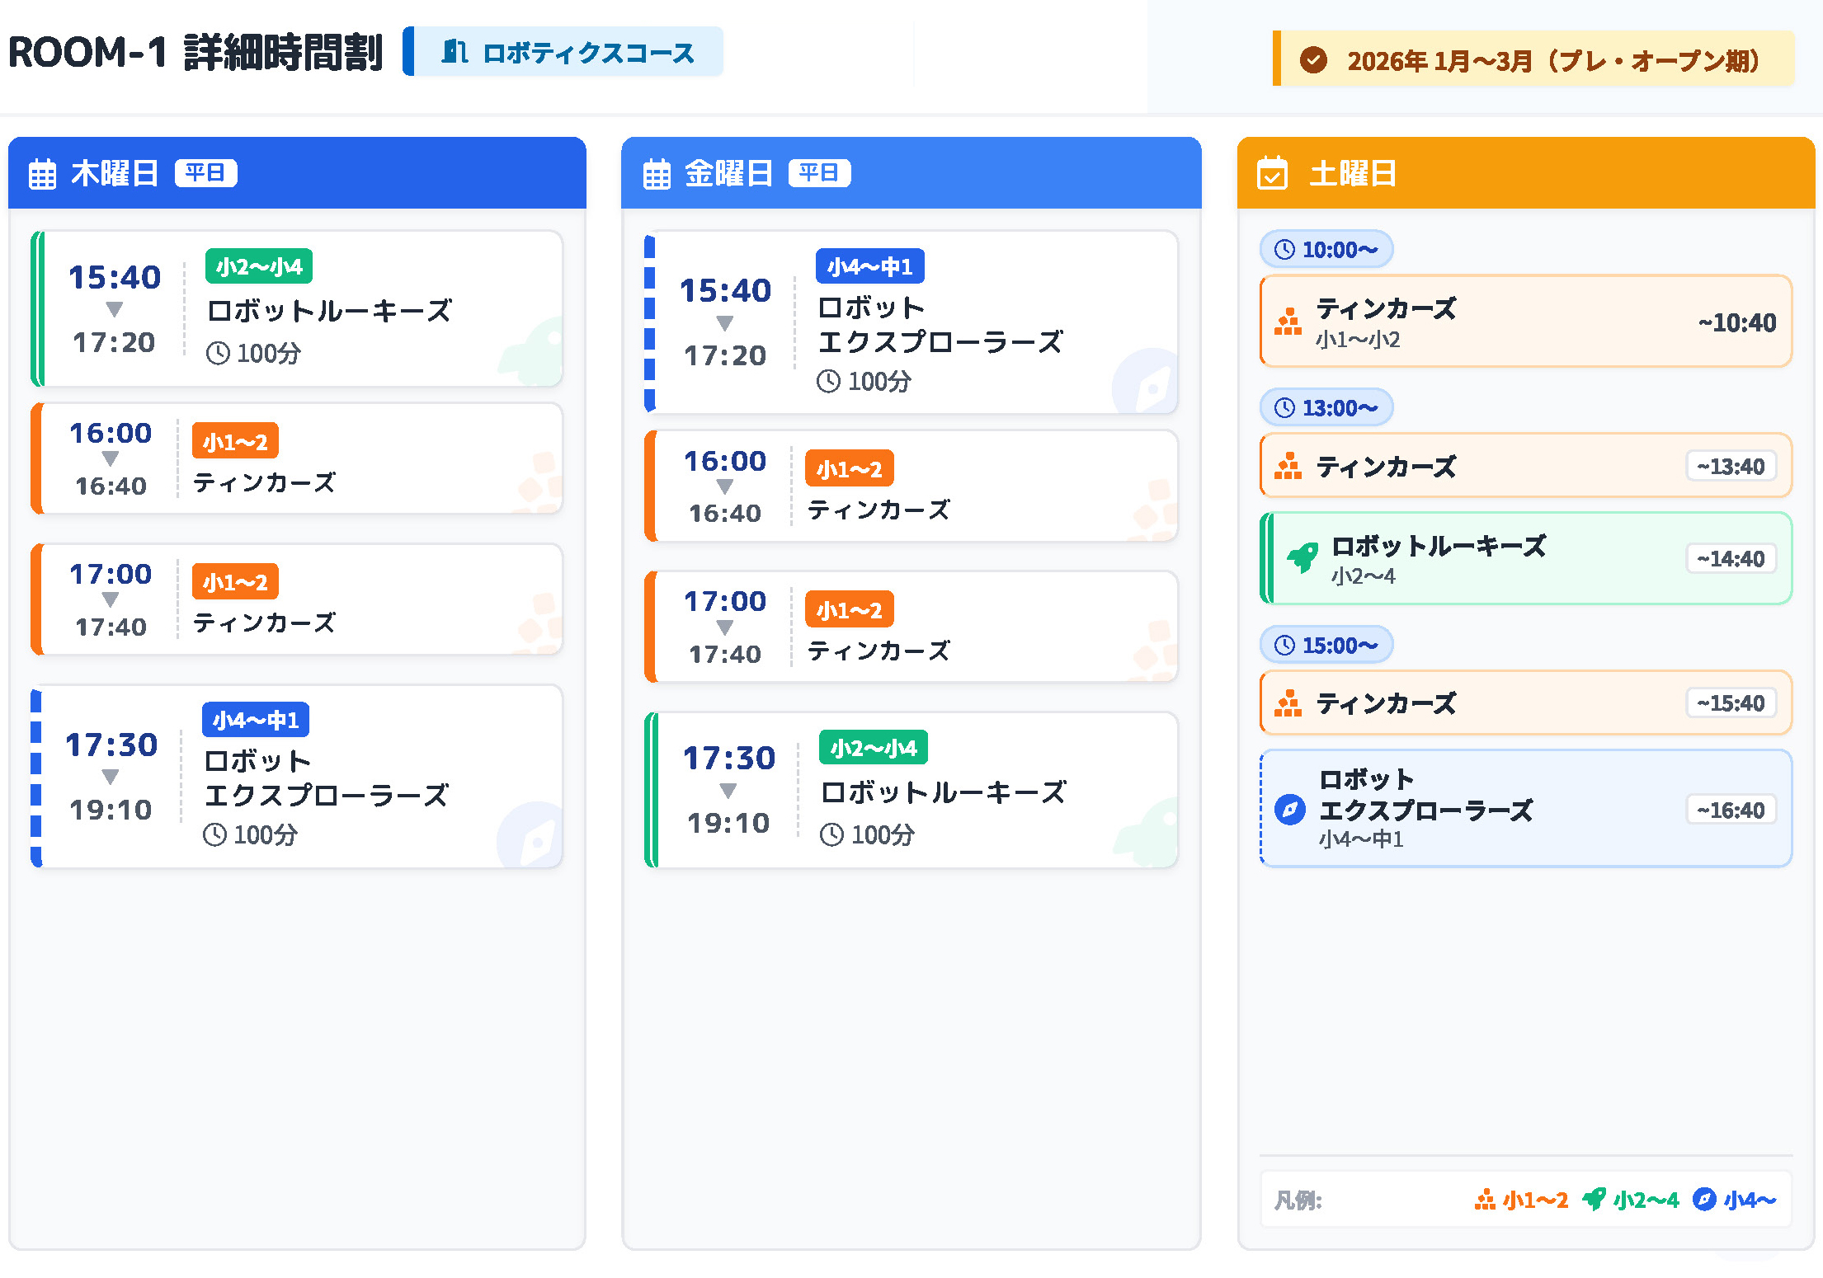Click the checkmark icon next to 2026年 1月〜3月

coord(1313,60)
